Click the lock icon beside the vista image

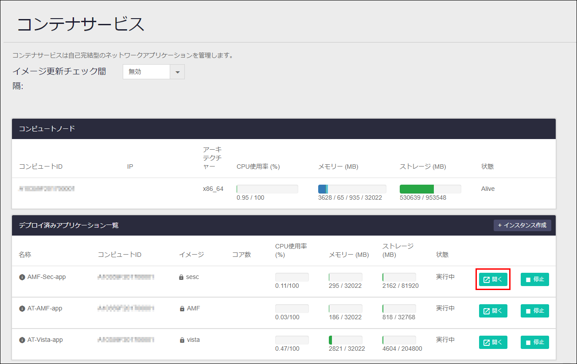click(x=181, y=340)
